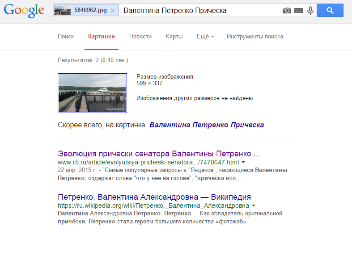The height and width of the screenshot is (256, 352).
Task: Switch to the Поиск tab
Action: 66,37
